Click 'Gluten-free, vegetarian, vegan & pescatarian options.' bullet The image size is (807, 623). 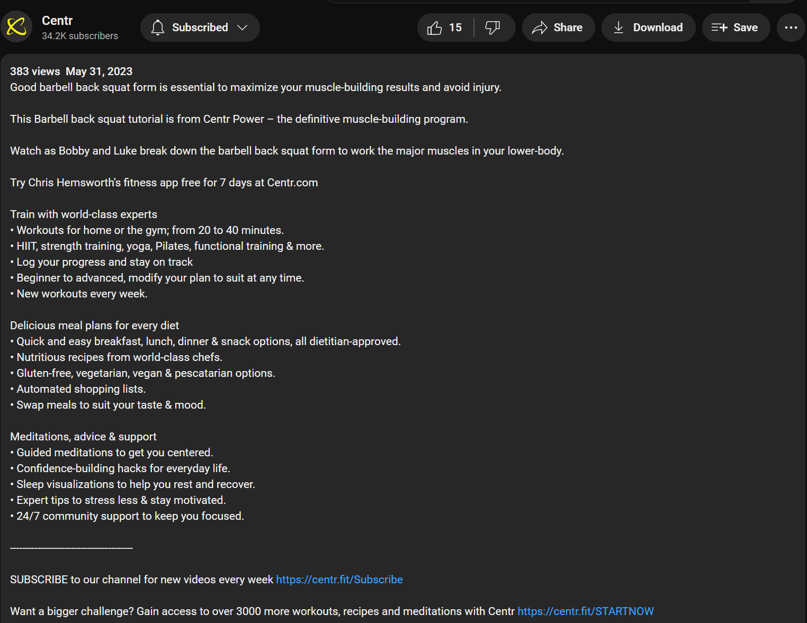click(143, 373)
